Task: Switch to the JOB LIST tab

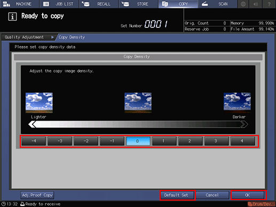Action: pyautogui.click(x=59, y=4)
